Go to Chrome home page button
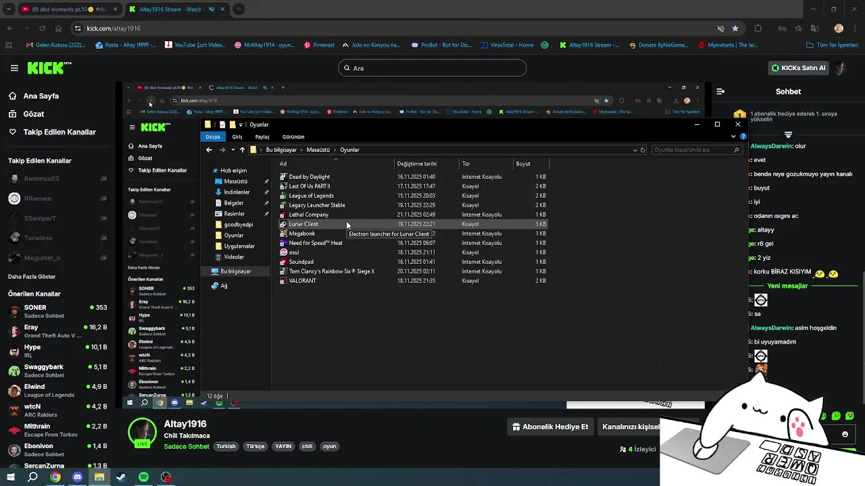865x486 pixels. point(58,28)
